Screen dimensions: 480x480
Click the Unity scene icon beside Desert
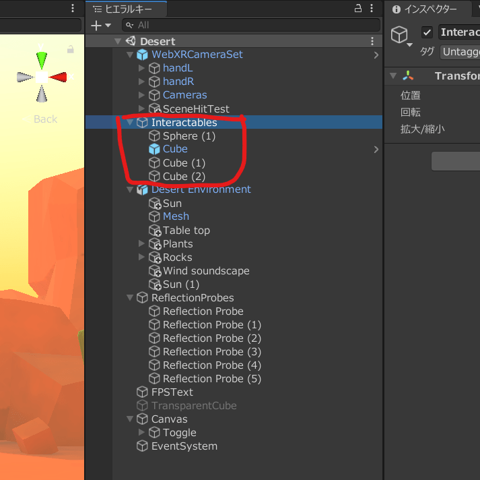(131, 41)
